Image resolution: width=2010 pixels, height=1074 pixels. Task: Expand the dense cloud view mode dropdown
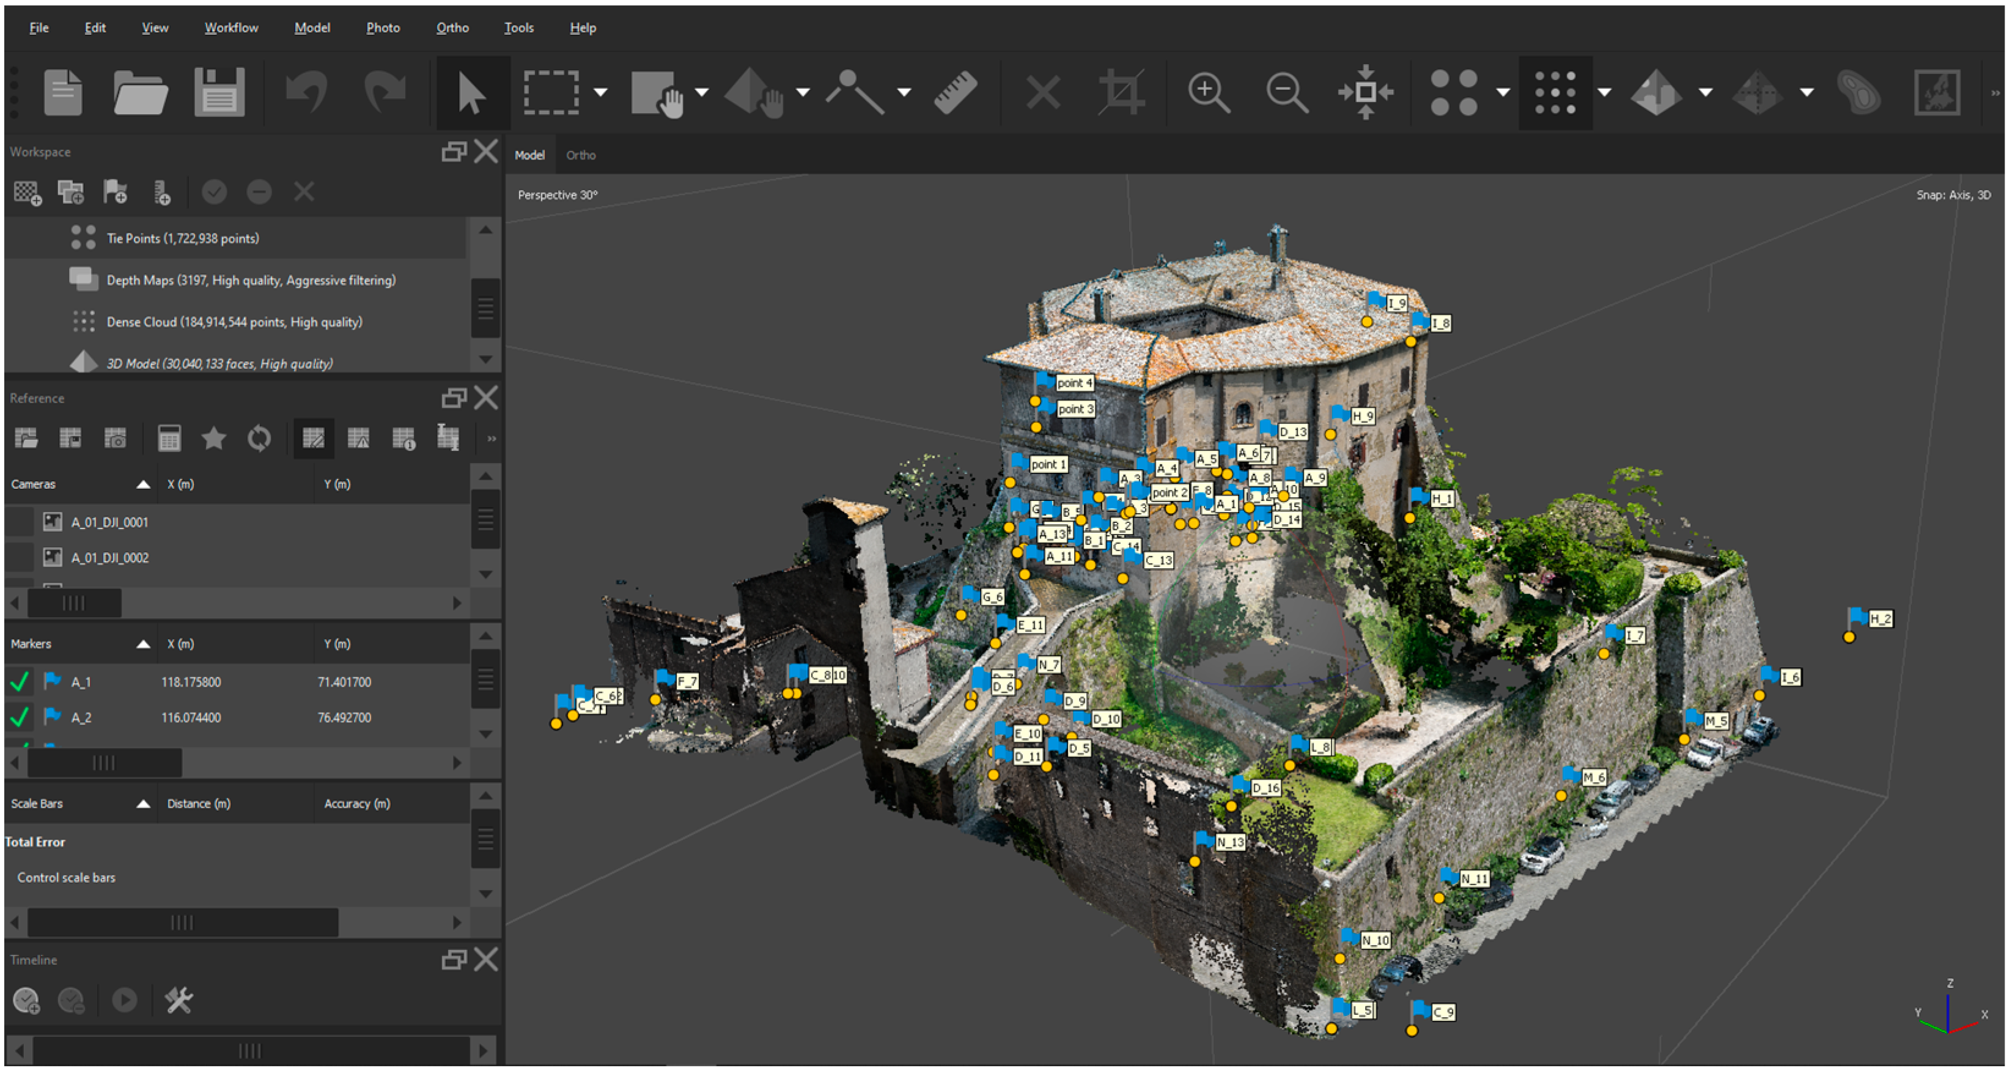tap(1604, 92)
